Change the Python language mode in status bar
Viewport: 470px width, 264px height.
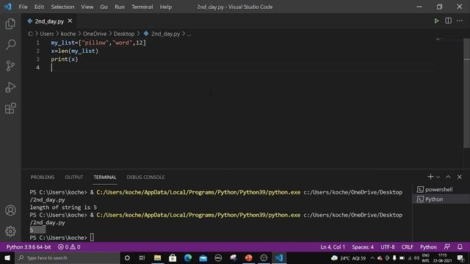pos(428,247)
